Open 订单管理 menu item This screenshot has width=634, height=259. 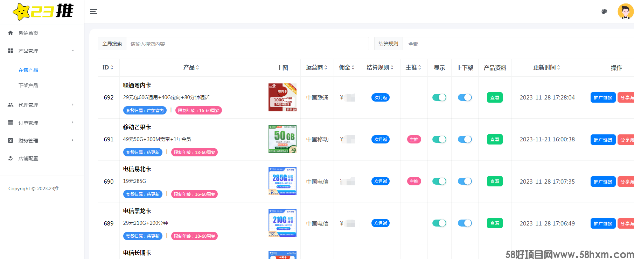point(28,123)
